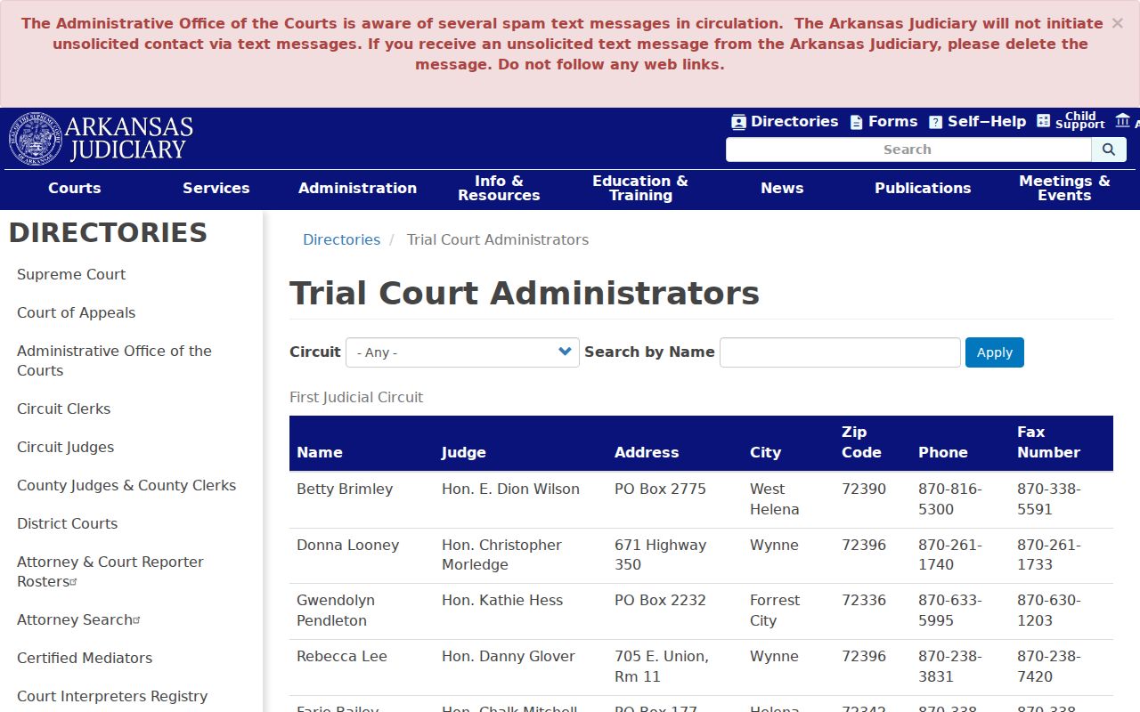Open Circuit Judges directory link
This screenshot has height=712, width=1140.
tap(66, 447)
